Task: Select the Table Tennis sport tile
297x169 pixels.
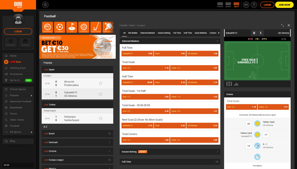Action: point(108,27)
